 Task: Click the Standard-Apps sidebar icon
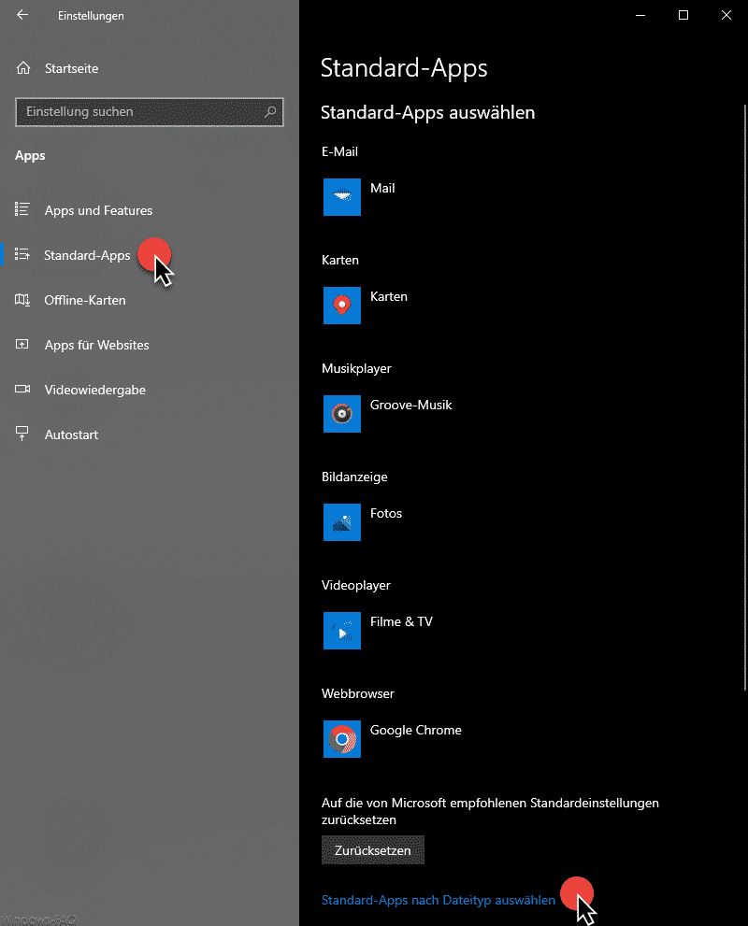tap(22, 254)
